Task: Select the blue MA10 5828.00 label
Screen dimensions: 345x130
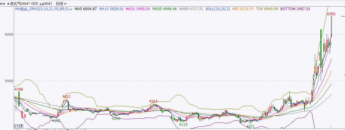Action: point(111,9)
